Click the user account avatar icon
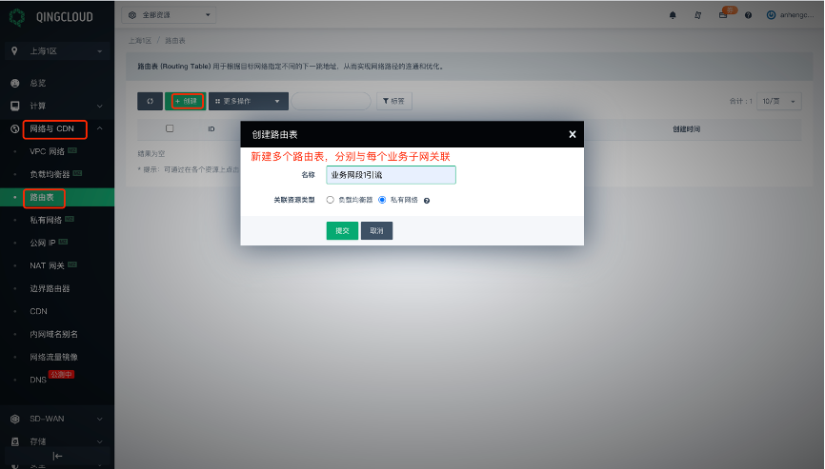Screen dimensions: 825x469 point(771,15)
